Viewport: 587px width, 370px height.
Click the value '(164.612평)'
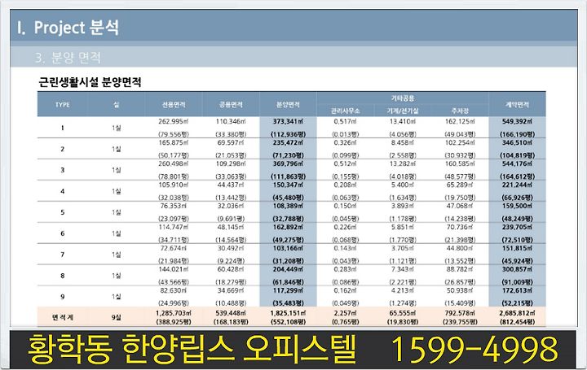(x=518, y=176)
